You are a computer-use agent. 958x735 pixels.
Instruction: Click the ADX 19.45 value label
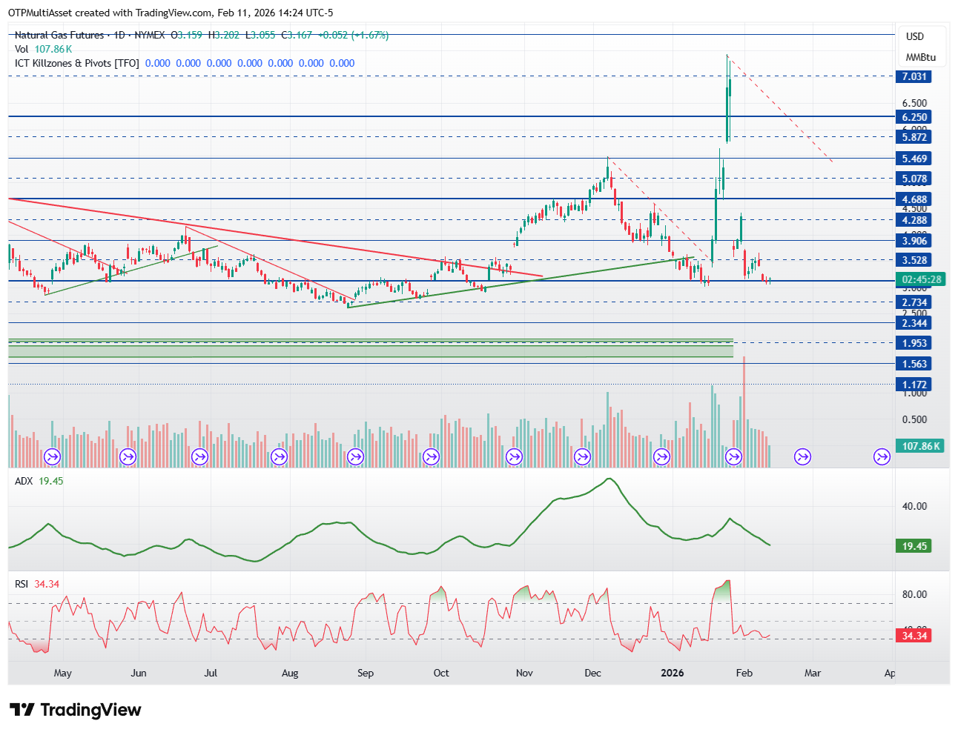click(914, 546)
